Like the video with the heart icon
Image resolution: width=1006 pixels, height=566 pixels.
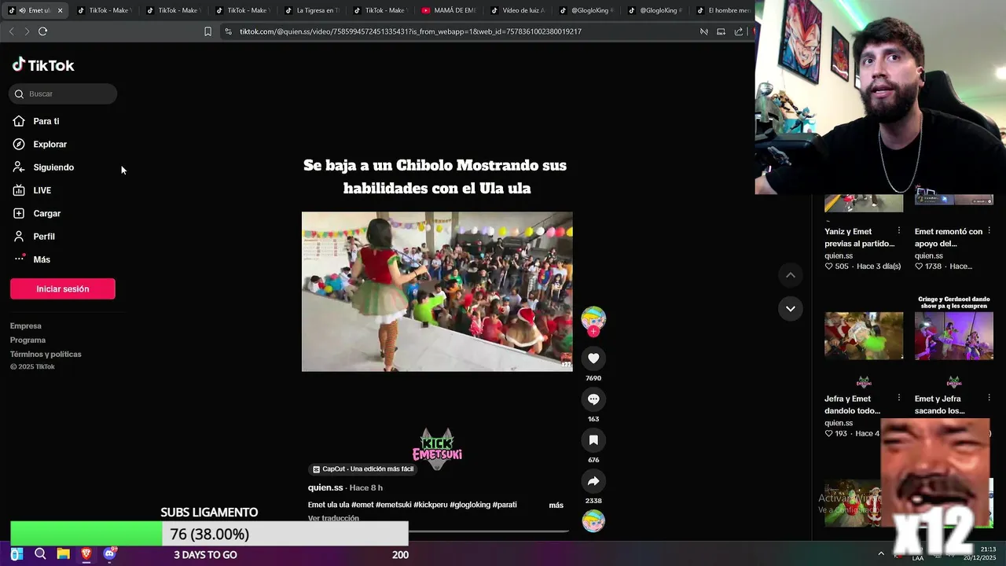click(x=593, y=358)
